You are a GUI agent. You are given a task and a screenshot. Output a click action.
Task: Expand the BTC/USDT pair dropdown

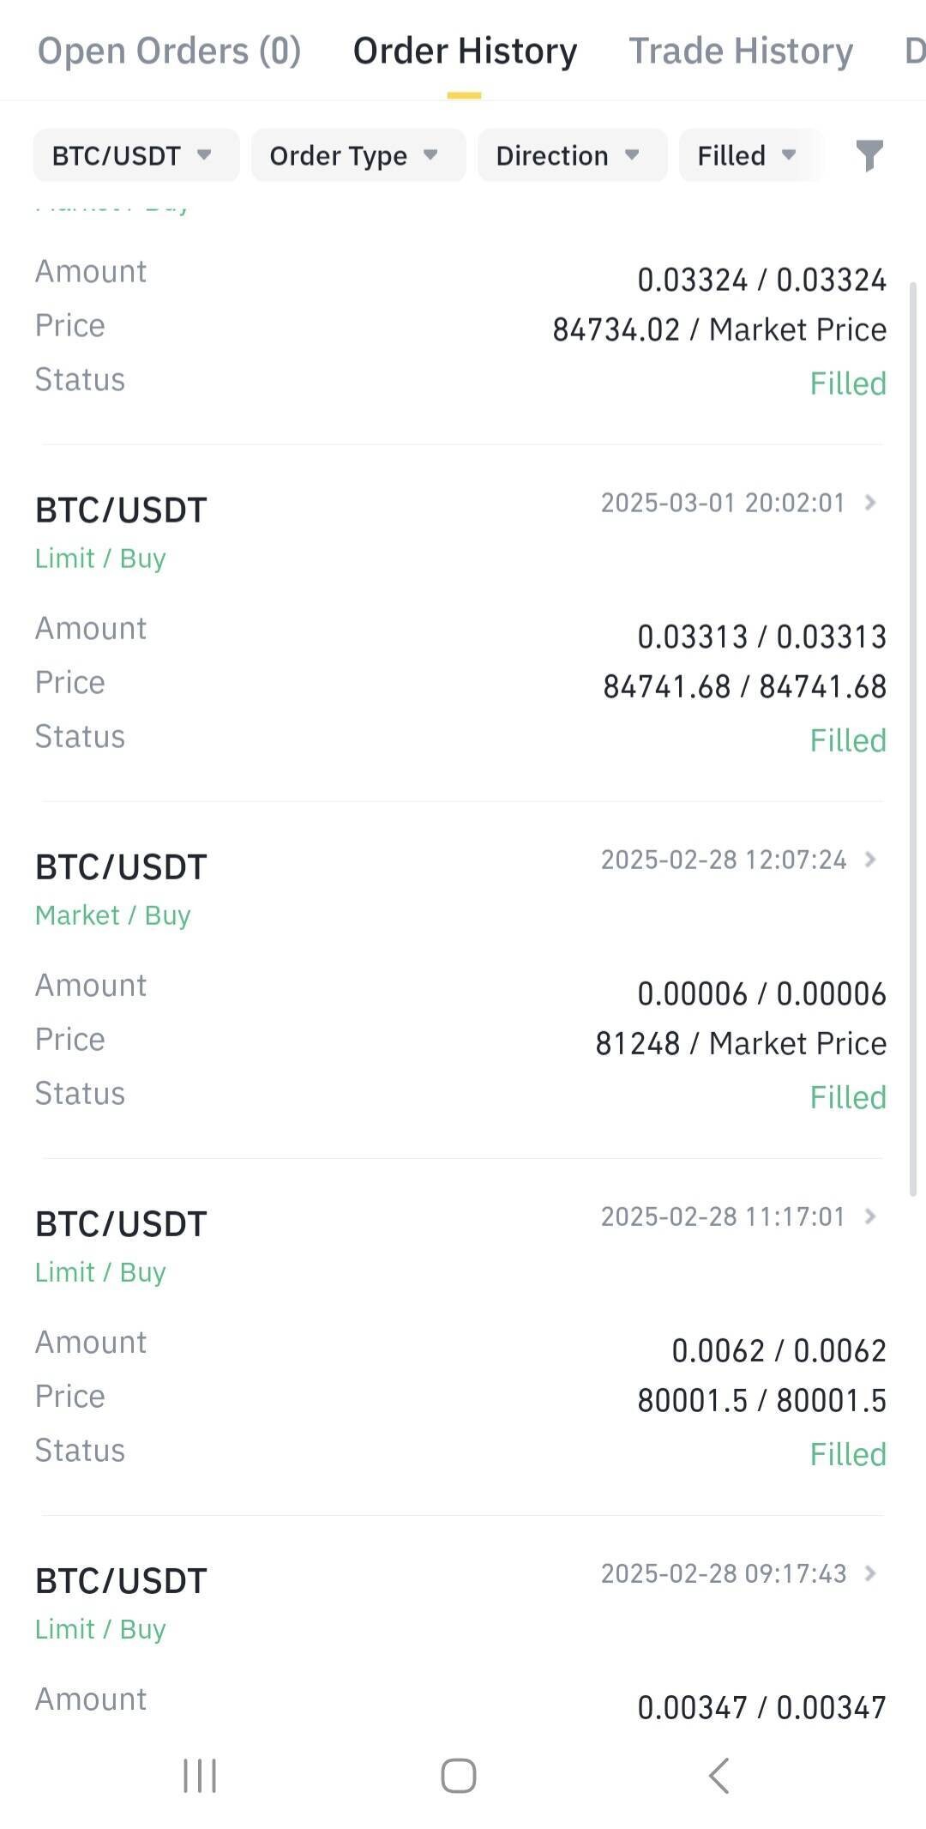pyautogui.click(x=135, y=155)
